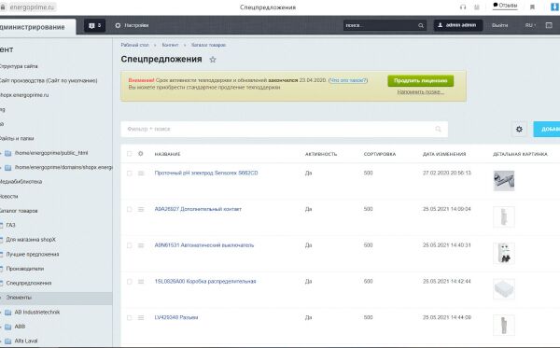Click the filter search magnifier icon

439,129
